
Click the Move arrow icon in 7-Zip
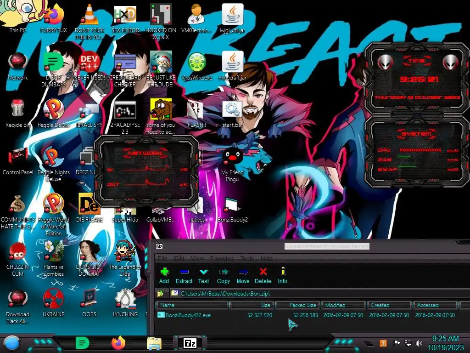tap(243, 275)
